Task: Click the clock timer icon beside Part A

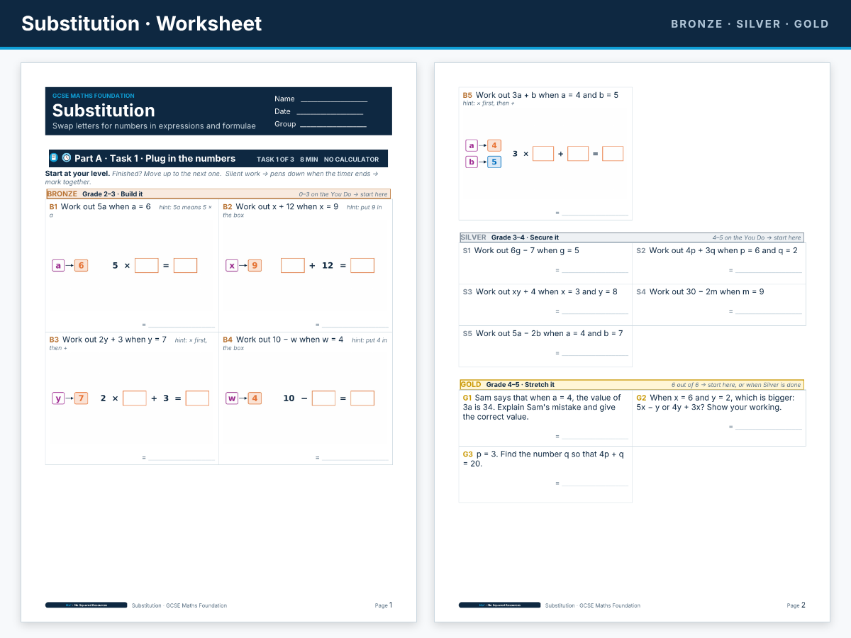Action: [66, 158]
